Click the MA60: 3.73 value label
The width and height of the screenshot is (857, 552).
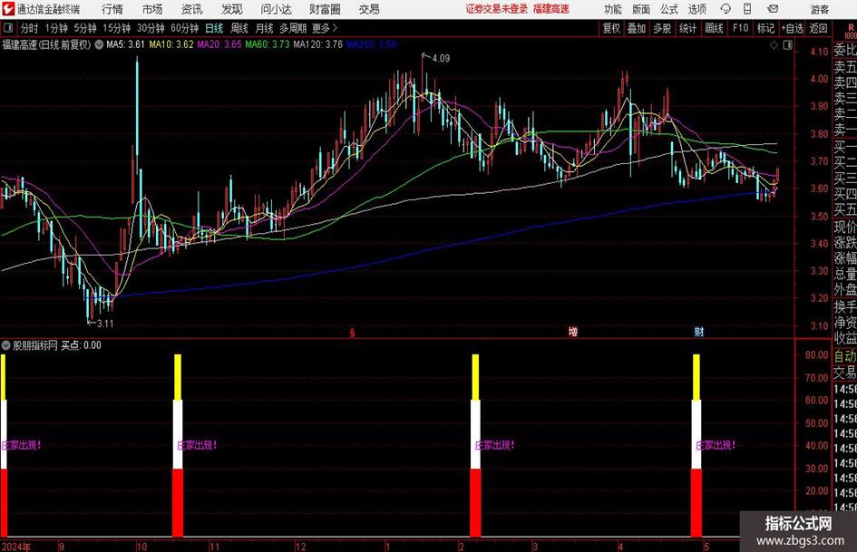pos(268,44)
